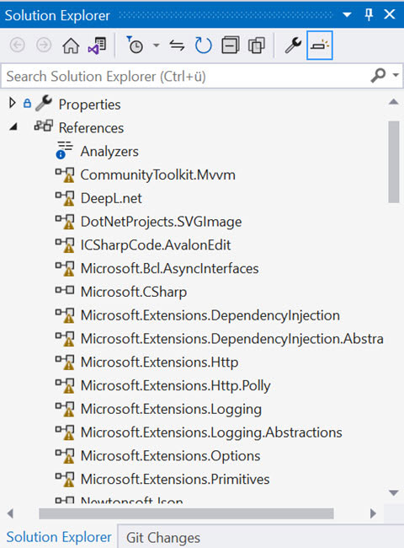Image resolution: width=404 pixels, height=548 pixels.
Task: Click reference icon next to Microsoft.CSharp
Action: point(65,290)
